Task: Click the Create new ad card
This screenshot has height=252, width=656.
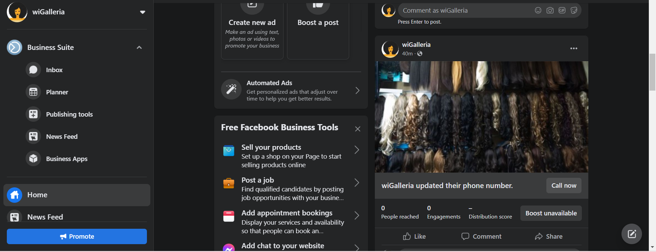Action: tap(252, 31)
